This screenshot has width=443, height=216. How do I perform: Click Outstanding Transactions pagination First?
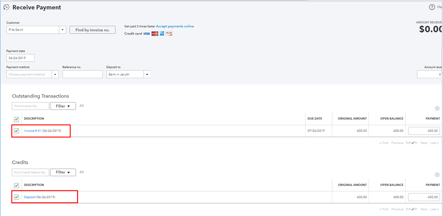pos(384,143)
